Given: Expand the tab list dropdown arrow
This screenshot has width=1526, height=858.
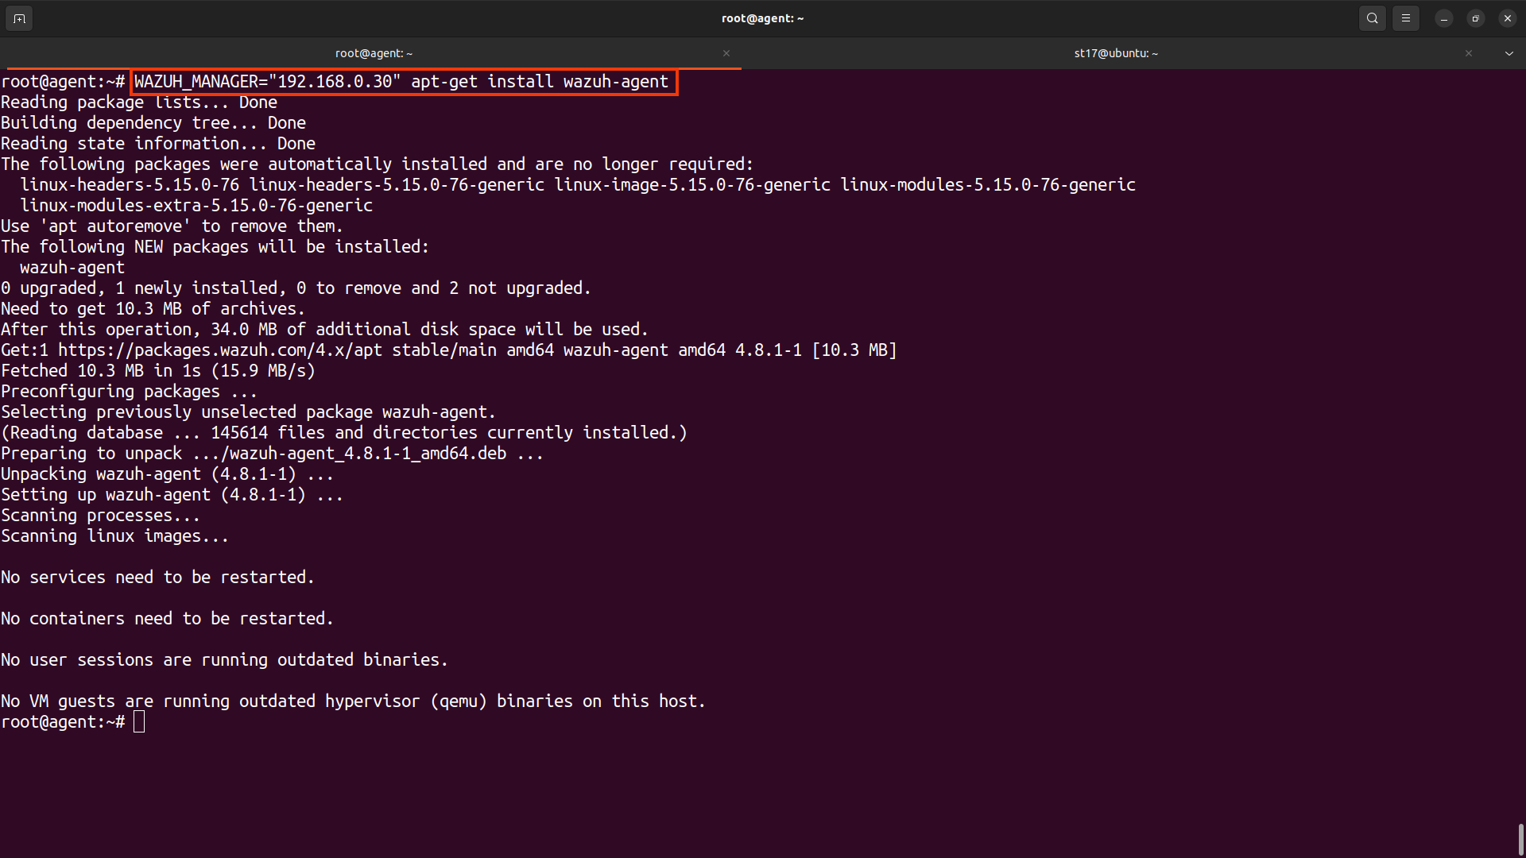Looking at the screenshot, I should [1509, 53].
